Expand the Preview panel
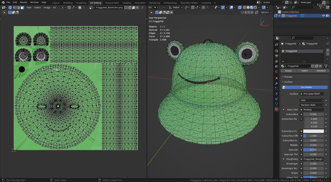The image size is (331, 182). pyautogui.click(x=283, y=77)
